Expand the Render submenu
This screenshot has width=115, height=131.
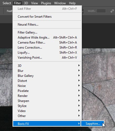click(47, 96)
